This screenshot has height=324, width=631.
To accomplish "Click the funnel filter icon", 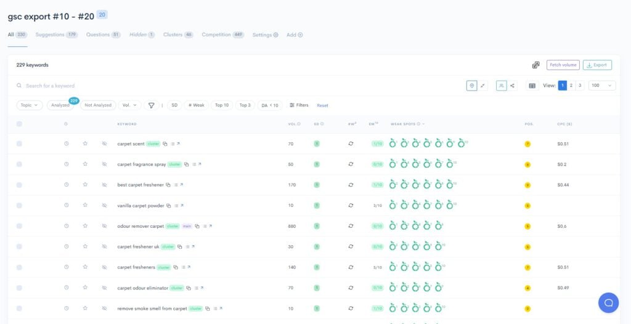I will point(151,105).
